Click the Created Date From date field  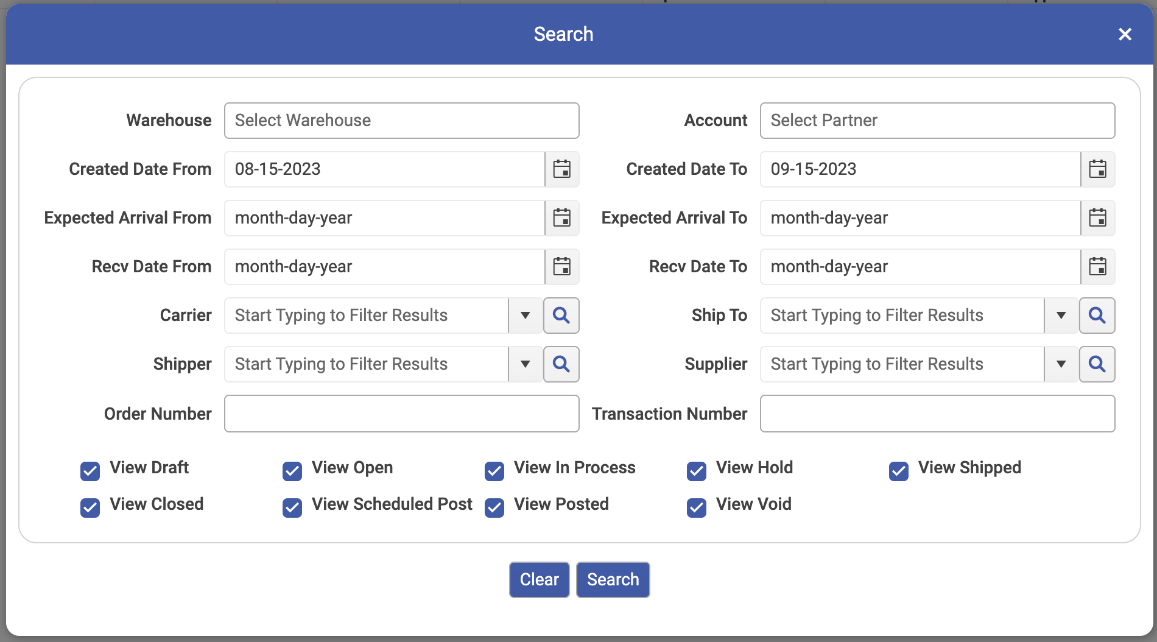click(x=385, y=169)
